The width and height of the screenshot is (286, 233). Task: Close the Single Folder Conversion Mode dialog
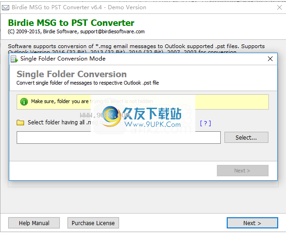click(x=270, y=59)
